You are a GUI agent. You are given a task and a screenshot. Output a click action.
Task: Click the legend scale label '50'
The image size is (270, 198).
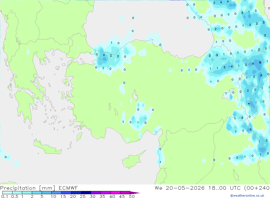tap(132, 196)
